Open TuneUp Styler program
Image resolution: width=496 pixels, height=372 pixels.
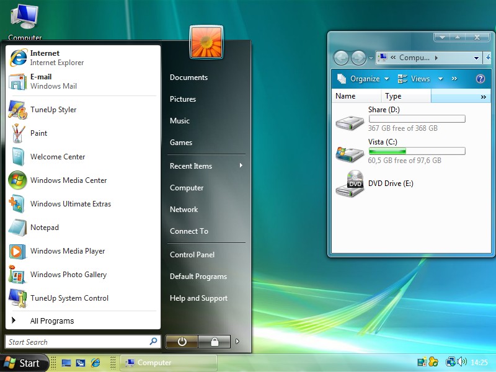(53, 110)
